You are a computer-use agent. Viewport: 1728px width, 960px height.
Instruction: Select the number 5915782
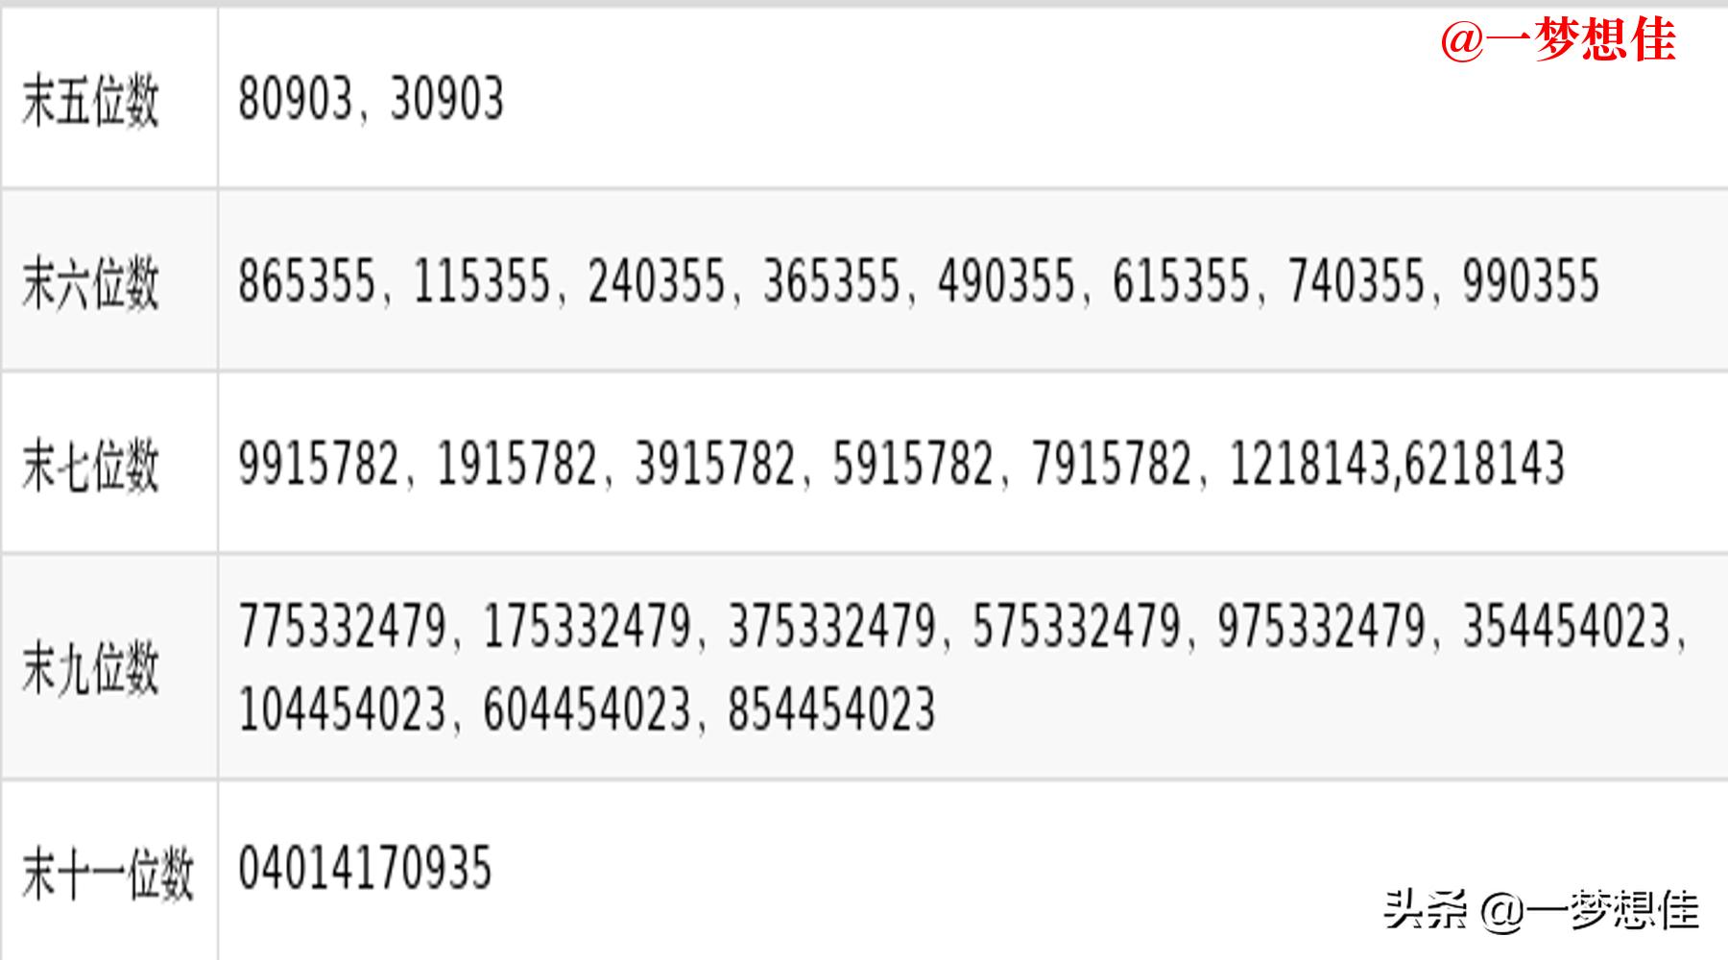coord(913,463)
